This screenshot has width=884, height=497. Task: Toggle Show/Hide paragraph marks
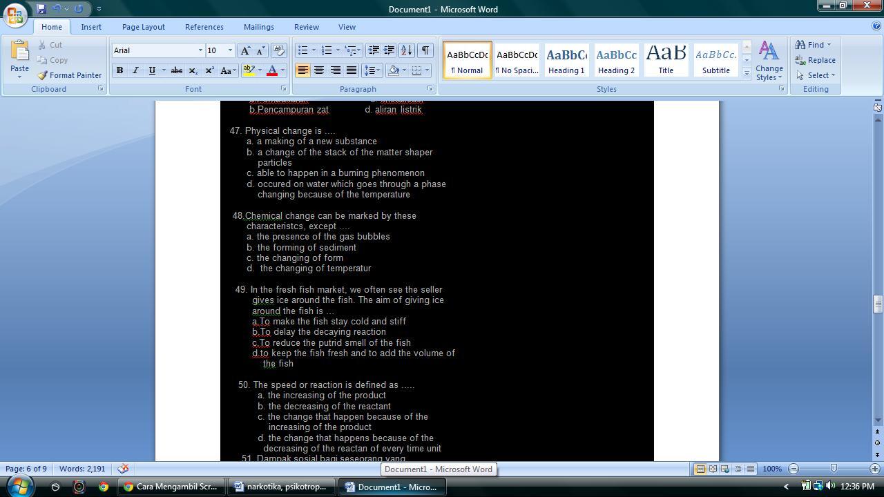tap(426, 50)
